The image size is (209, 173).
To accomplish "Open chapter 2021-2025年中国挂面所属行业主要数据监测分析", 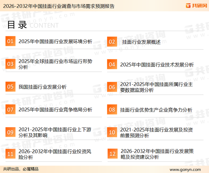I will (x=156, y=87).
